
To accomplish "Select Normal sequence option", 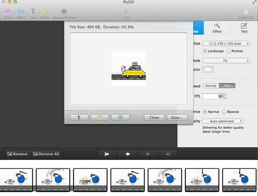I will 211,112.
